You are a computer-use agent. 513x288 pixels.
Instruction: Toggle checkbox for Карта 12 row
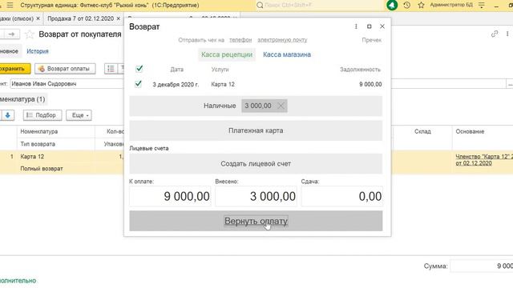[139, 84]
